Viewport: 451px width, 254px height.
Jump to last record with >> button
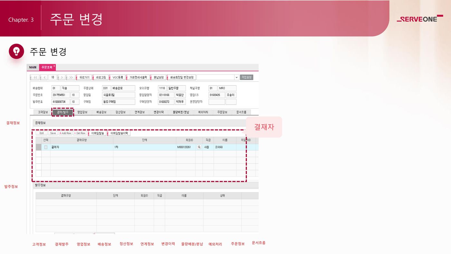pos(71,77)
